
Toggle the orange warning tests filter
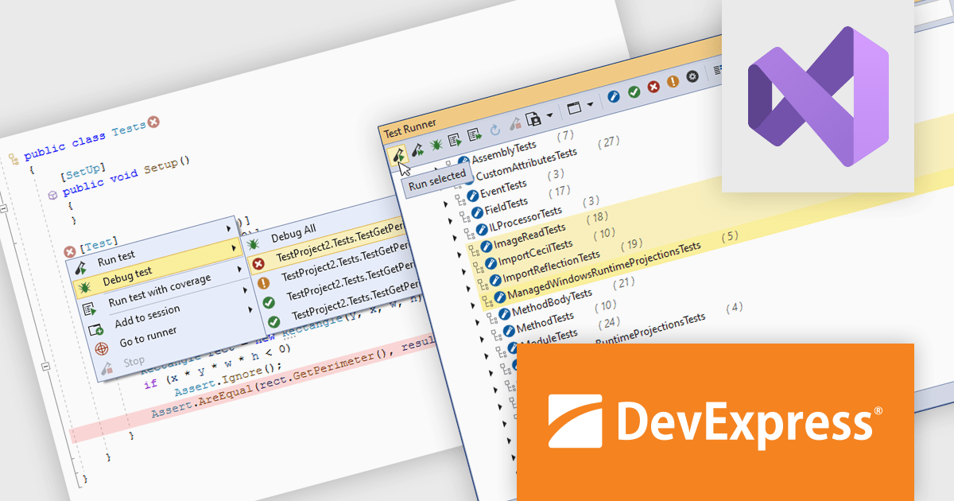673,82
